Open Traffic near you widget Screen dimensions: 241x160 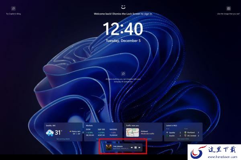(x=143, y=132)
